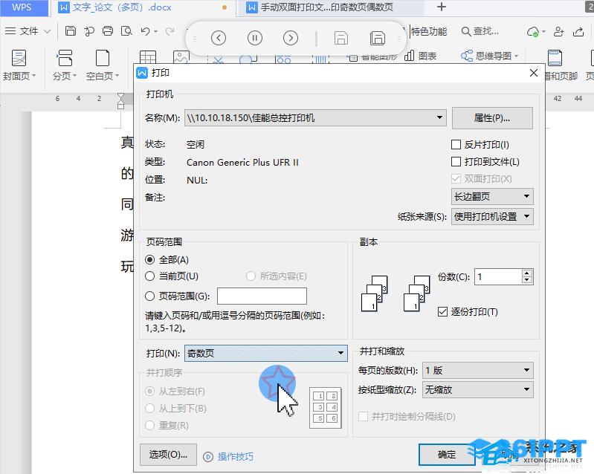The image size is (594, 474).
Task: Select the Current page radio button
Action: 150,276
